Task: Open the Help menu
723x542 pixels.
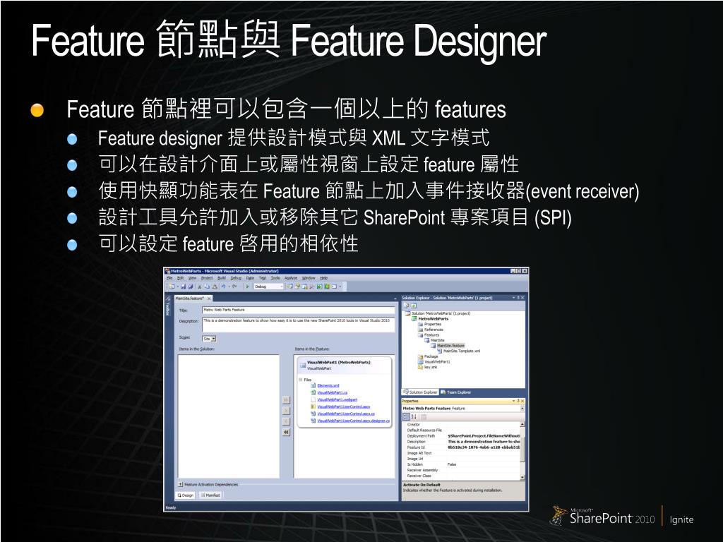Action: point(323,278)
